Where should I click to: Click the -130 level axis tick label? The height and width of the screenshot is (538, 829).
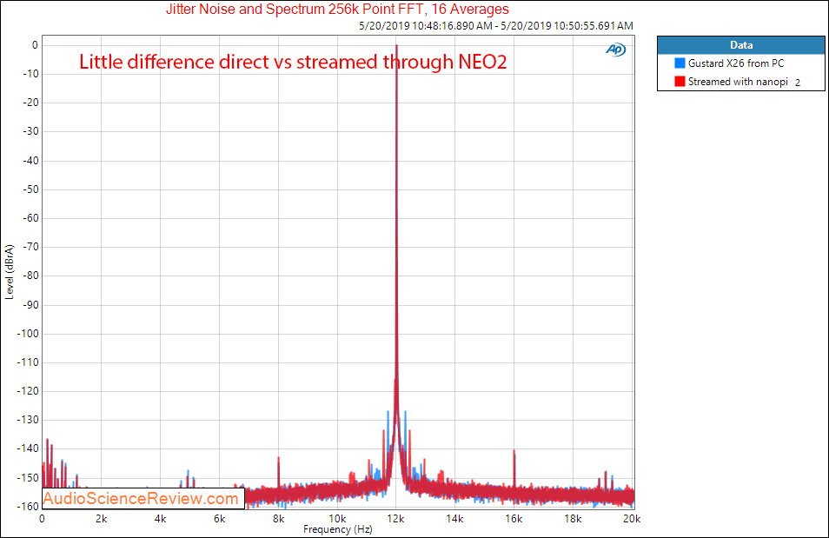point(28,420)
